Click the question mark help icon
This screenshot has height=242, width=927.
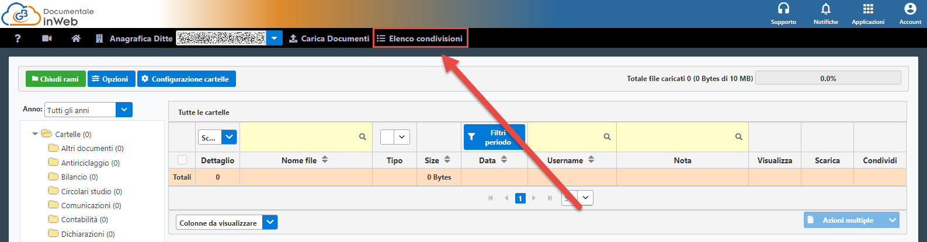click(x=18, y=38)
